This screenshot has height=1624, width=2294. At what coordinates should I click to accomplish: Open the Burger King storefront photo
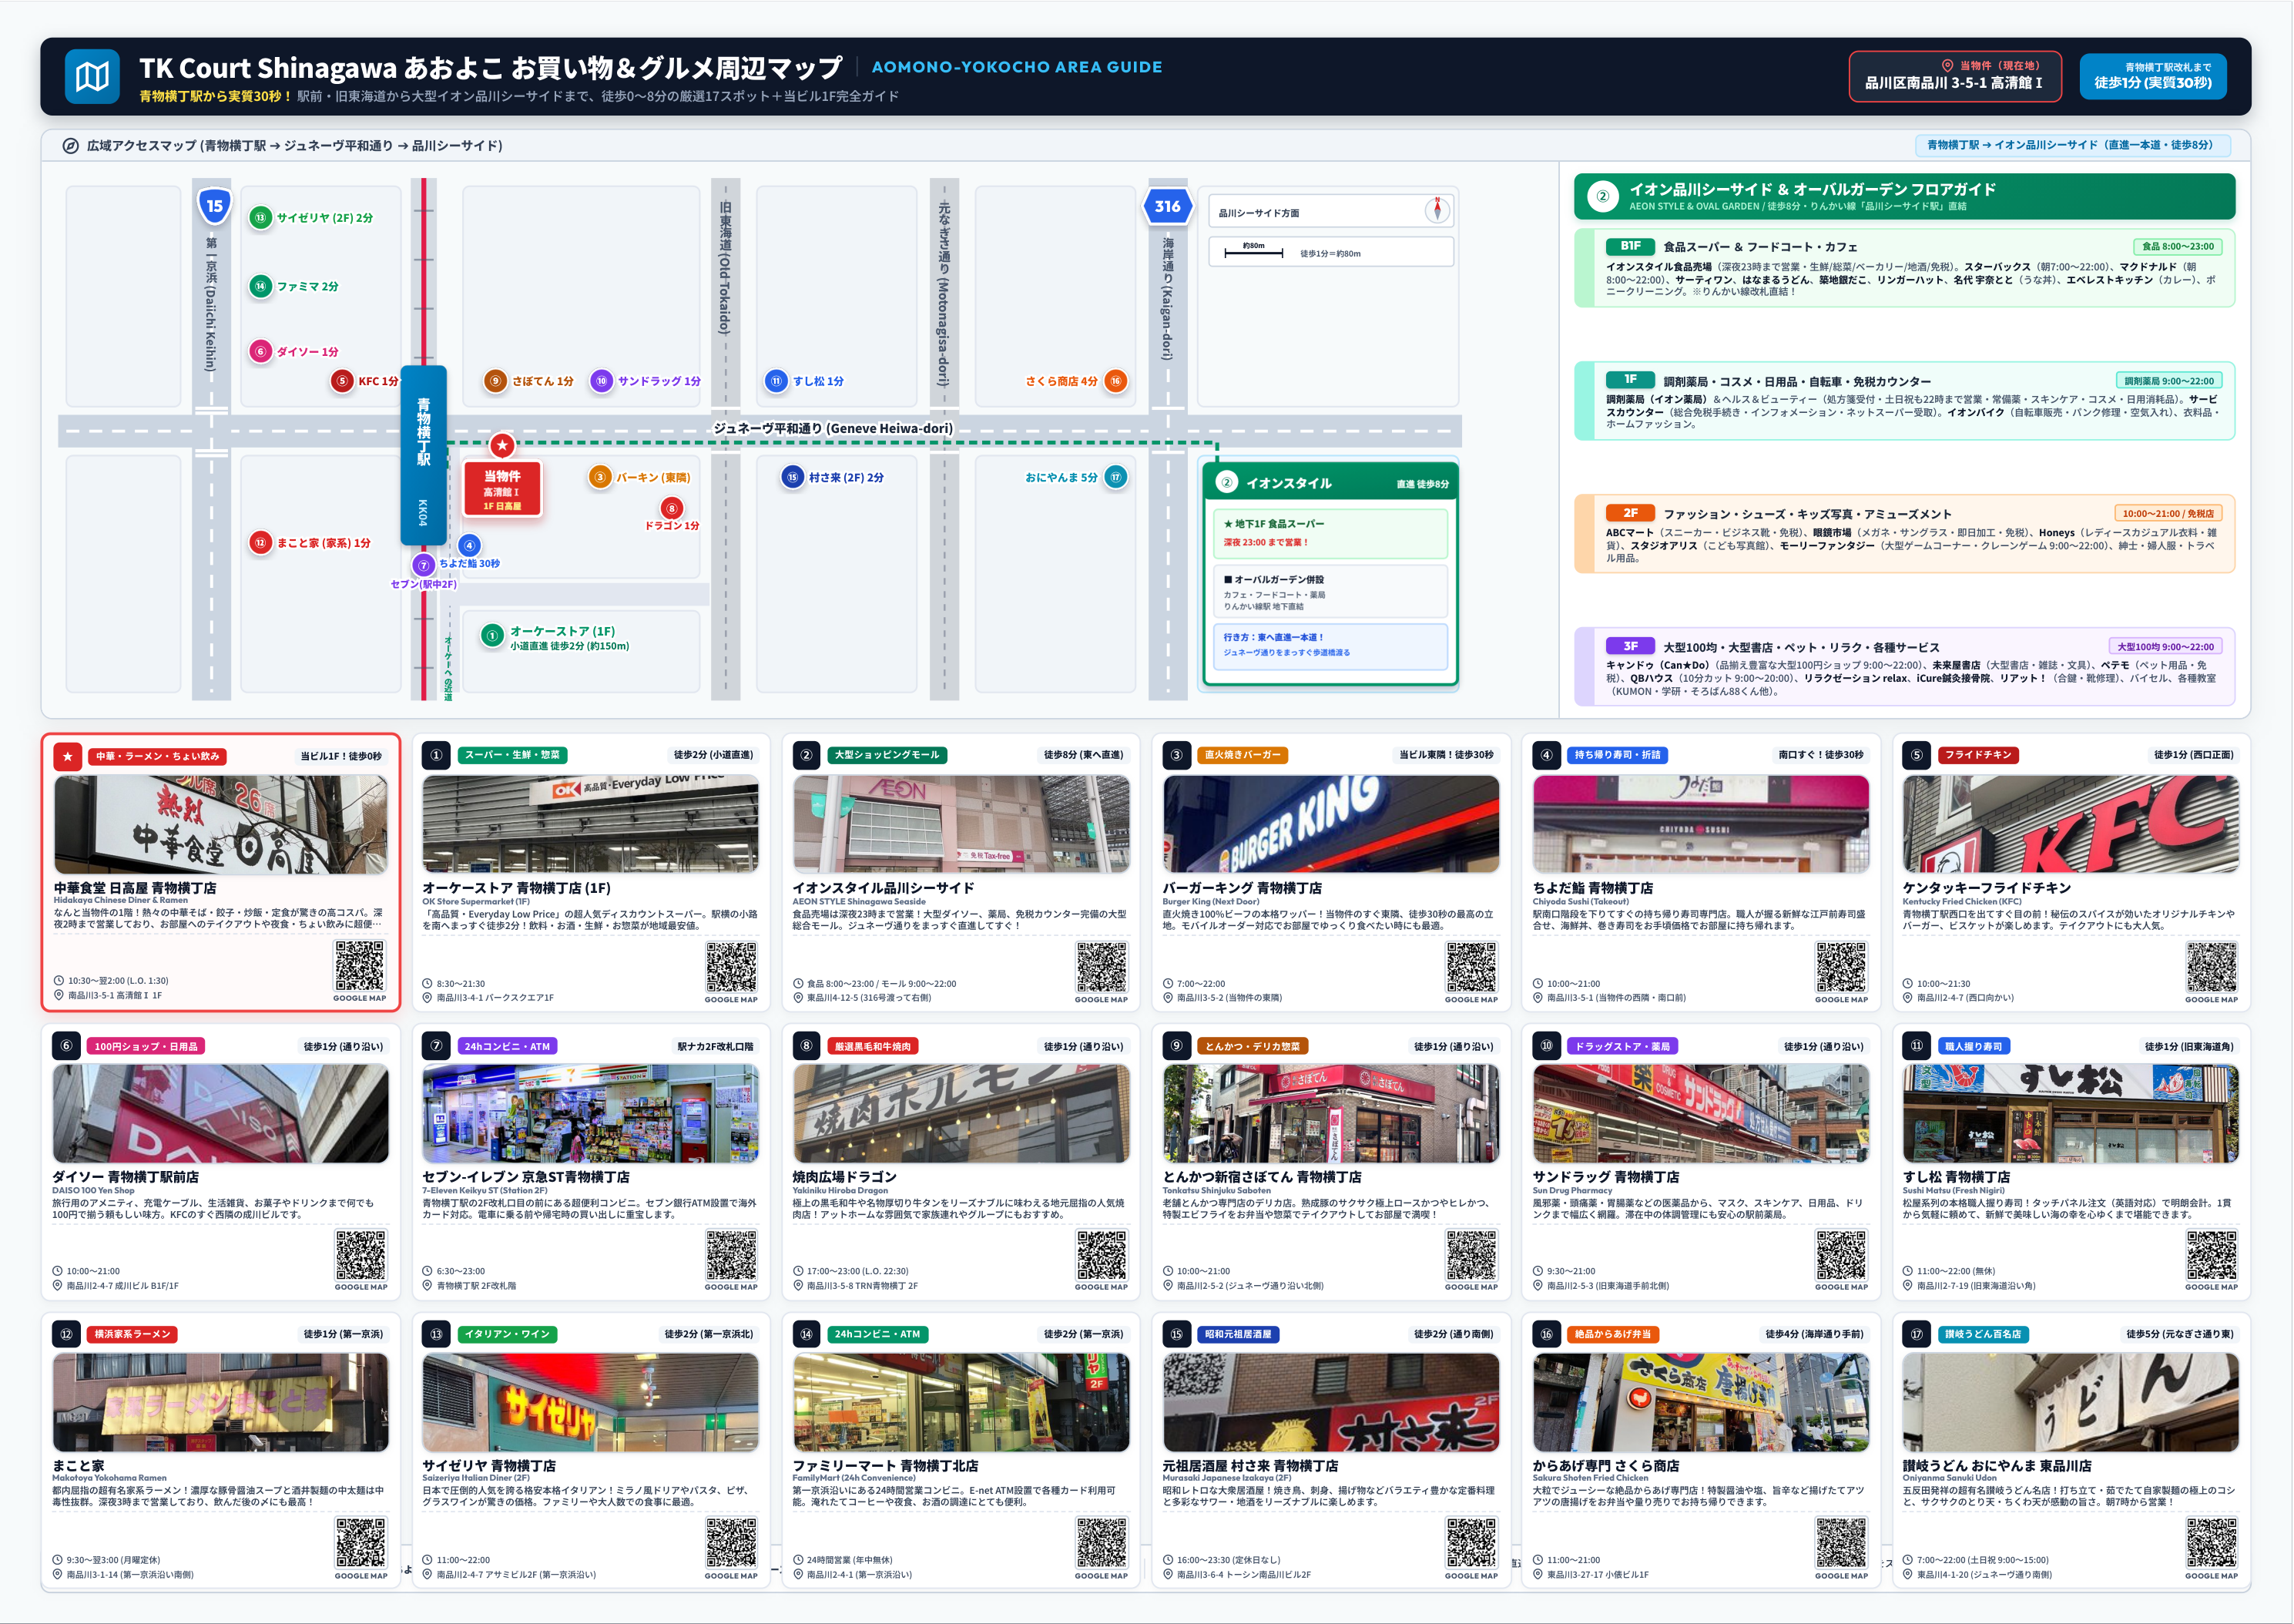(x=1331, y=824)
